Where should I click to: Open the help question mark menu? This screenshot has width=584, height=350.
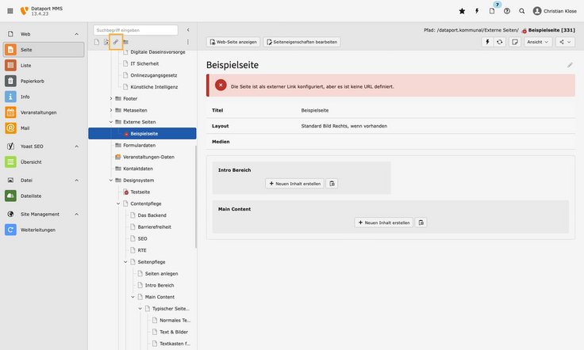pyautogui.click(x=507, y=11)
